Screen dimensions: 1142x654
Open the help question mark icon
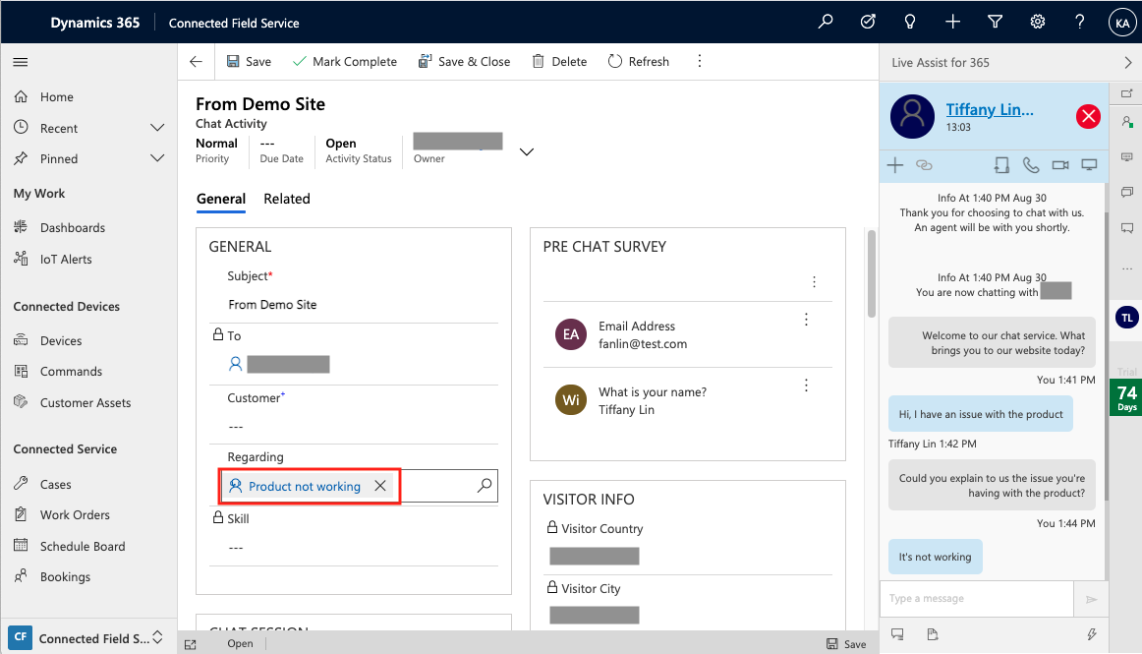click(1080, 22)
